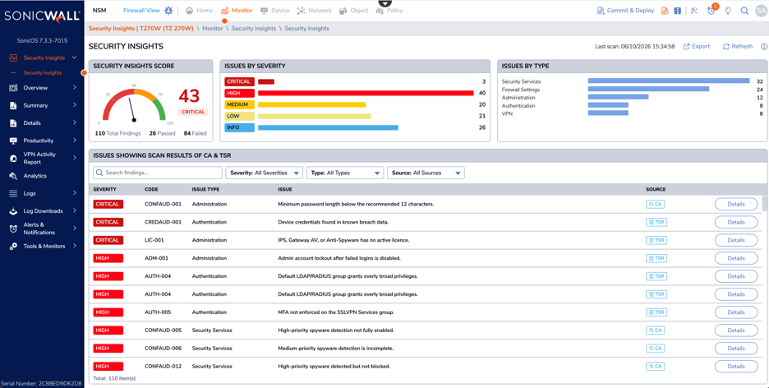Open the magic wand wizard icon
The image size is (769, 388).
[694, 11]
